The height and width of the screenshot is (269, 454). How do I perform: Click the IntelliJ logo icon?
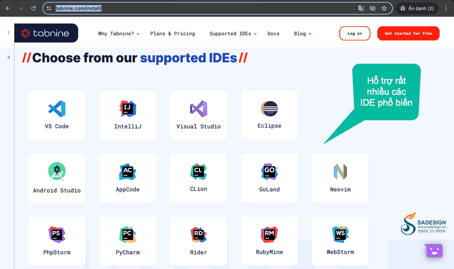[x=128, y=109]
